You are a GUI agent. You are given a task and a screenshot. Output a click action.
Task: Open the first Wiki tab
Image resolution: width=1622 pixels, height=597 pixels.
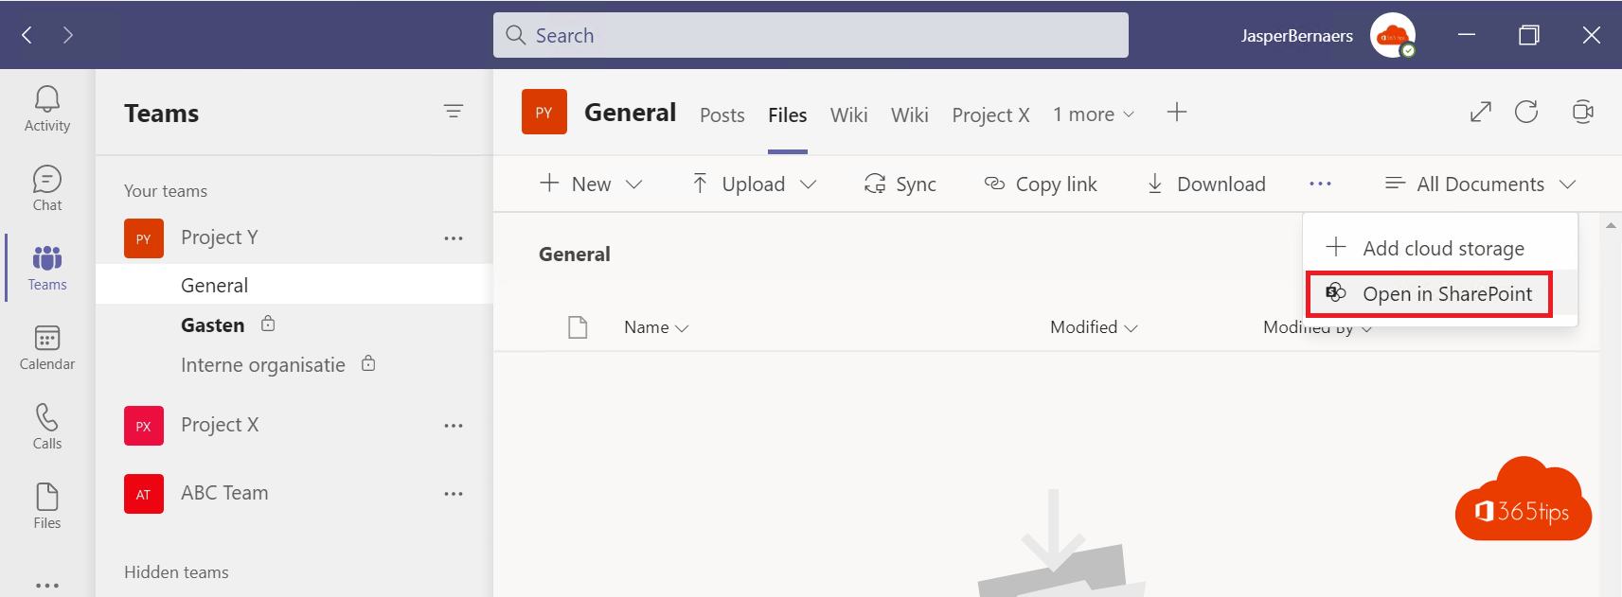pos(849,115)
